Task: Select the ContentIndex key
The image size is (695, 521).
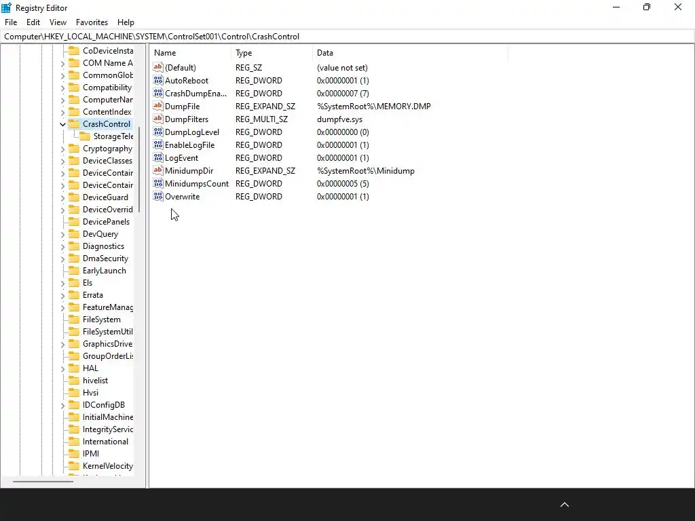Action: pyautogui.click(x=107, y=112)
